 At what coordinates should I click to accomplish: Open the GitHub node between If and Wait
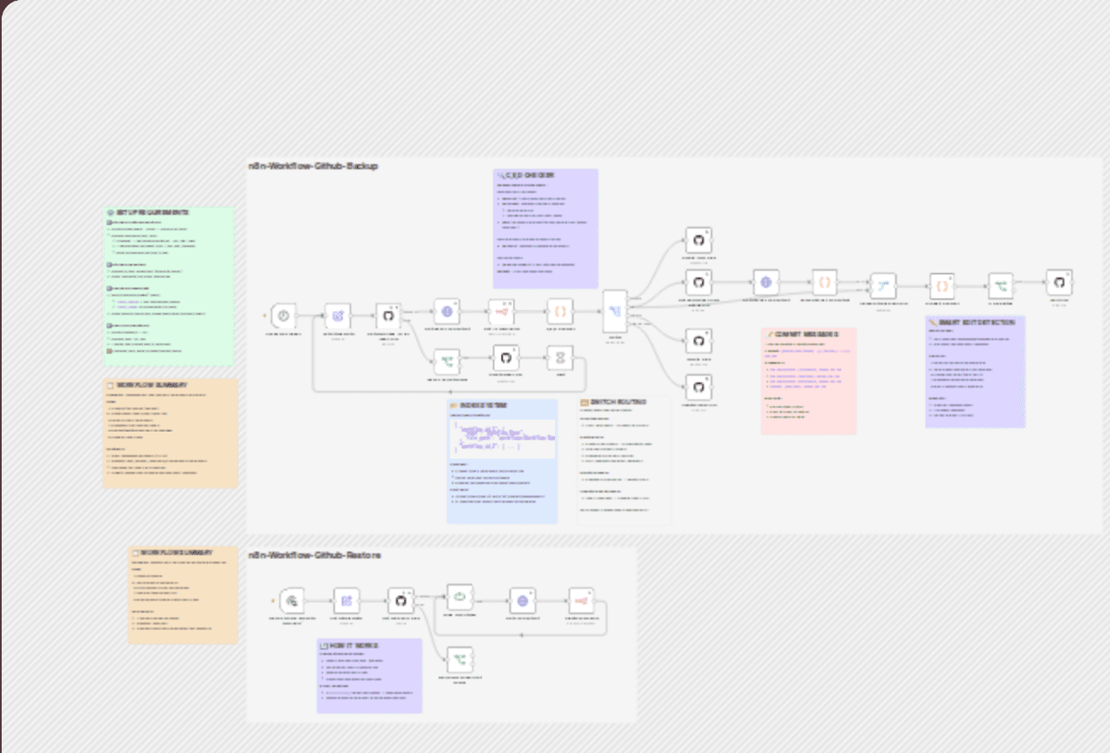(x=506, y=358)
